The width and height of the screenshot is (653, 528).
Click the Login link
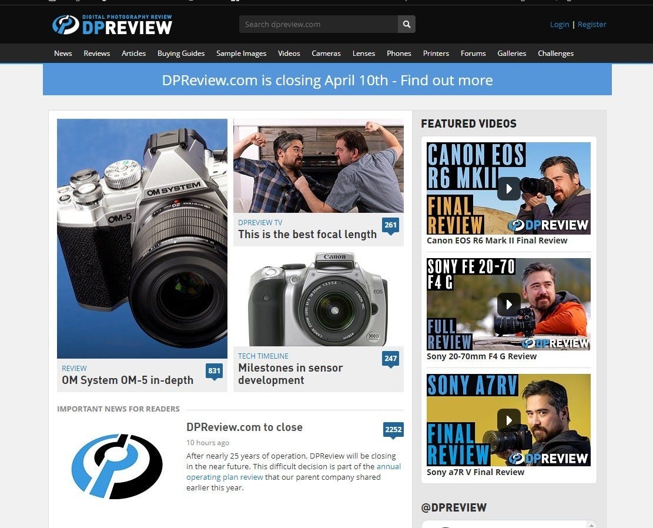560,24
